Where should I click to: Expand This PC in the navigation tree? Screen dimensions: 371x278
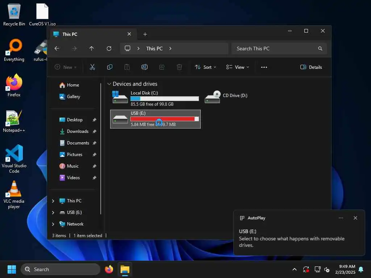coord(53,201)
